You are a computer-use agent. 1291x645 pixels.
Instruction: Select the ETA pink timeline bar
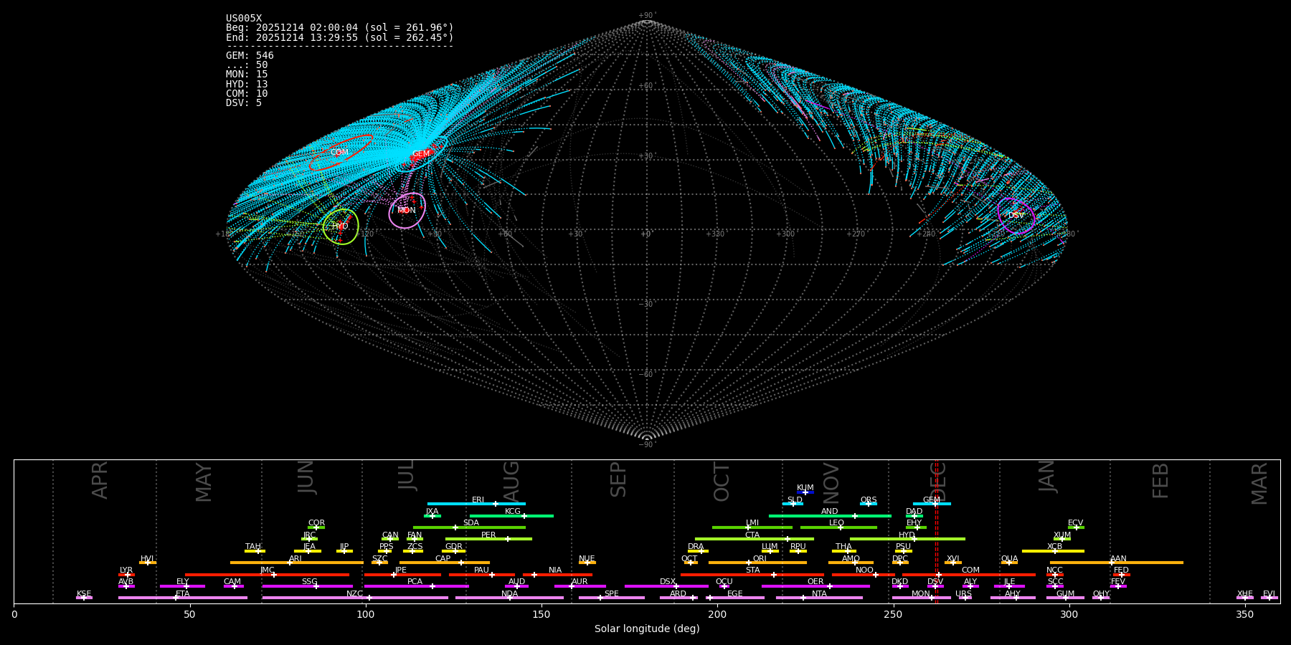click(183, 598)
